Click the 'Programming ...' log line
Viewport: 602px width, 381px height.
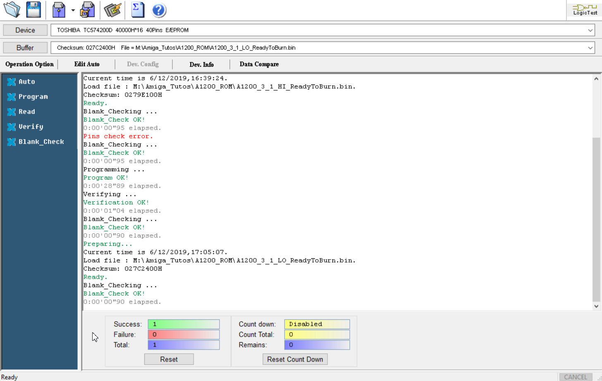[x=114, y=169]
